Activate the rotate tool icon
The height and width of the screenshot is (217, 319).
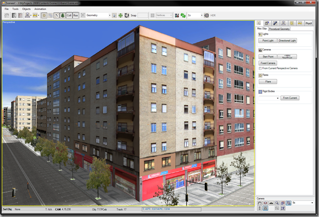click(127, 15)
